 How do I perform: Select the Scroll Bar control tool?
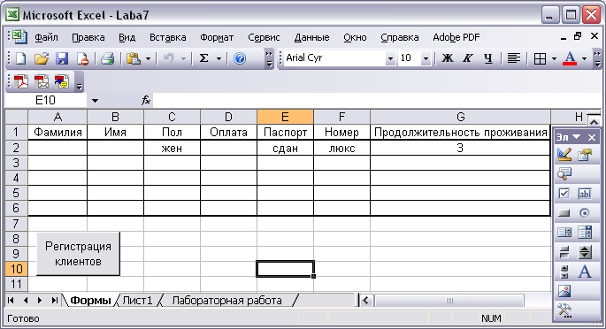[x=564, y=272]
